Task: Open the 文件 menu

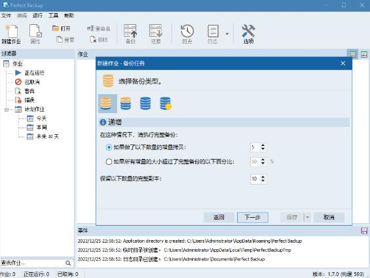Action: point(6,16)
